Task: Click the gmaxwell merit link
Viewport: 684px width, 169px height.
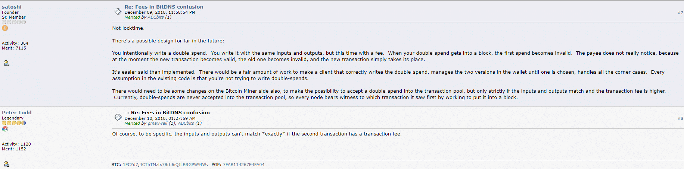Action: coord(158,123)
